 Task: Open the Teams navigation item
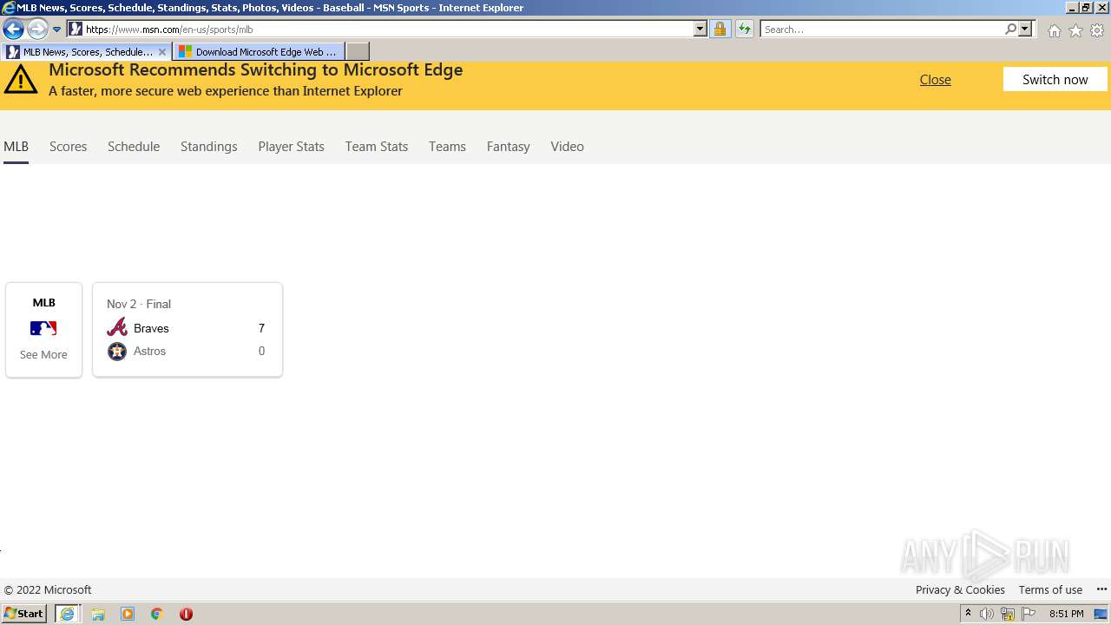[447, 146]
